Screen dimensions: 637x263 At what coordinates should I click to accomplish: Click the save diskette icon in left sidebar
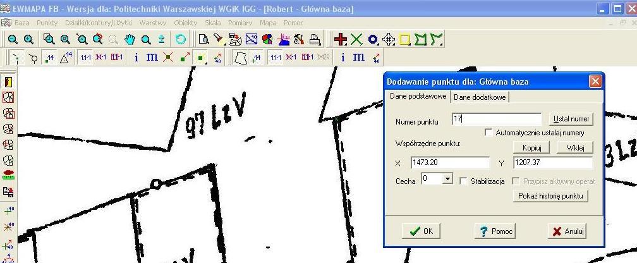click(x=8, y=192)
